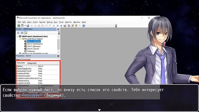Select the EnableOutlining property row
This screenshot has height=112, width=199.
(x=38, y=81)
